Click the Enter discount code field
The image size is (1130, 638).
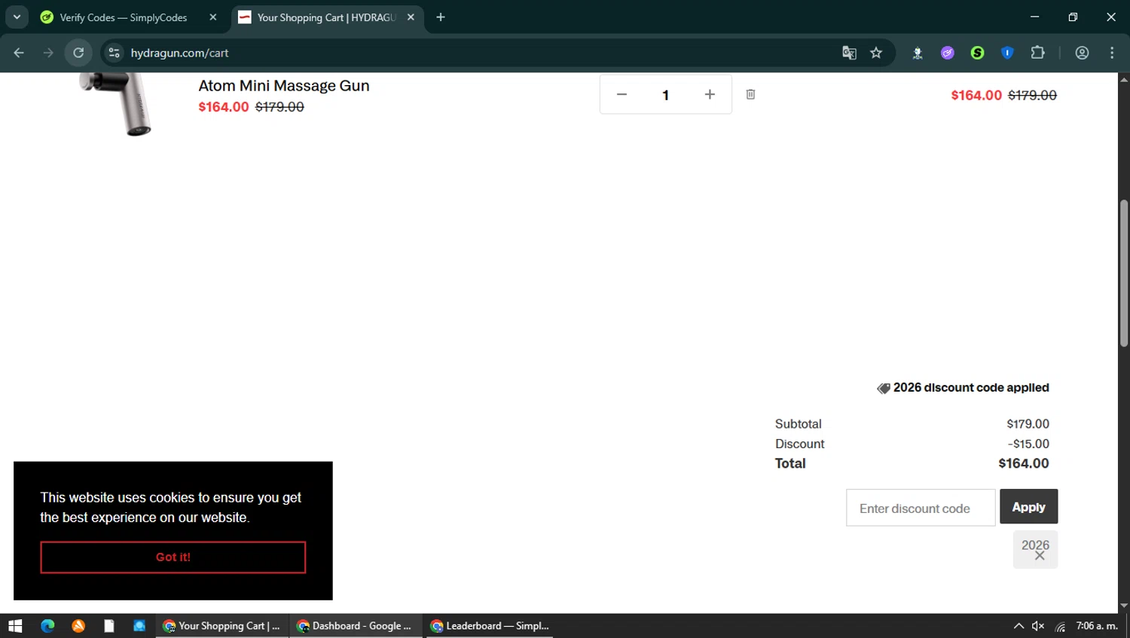(921, 508)
